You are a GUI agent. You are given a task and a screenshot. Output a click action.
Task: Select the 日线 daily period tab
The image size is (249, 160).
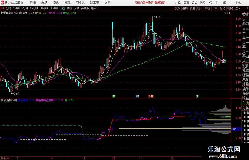[62, 8]
